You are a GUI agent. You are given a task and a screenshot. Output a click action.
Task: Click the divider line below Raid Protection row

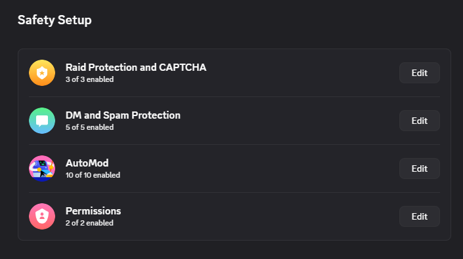234,96
